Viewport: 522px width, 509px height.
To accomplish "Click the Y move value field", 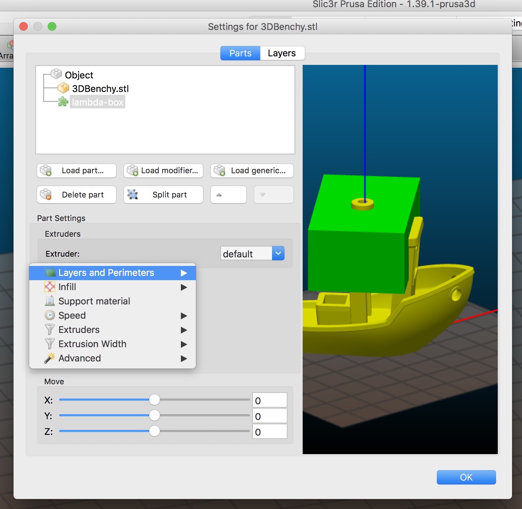I will (x=270, y=416).
